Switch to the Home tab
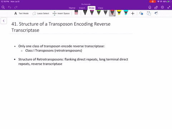172x129 pixels. pyautogui.click(x=72, y=8)
